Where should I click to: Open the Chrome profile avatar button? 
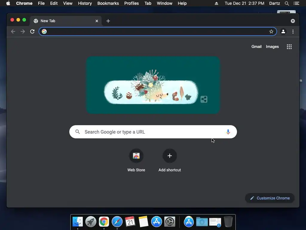click(283, 31)
